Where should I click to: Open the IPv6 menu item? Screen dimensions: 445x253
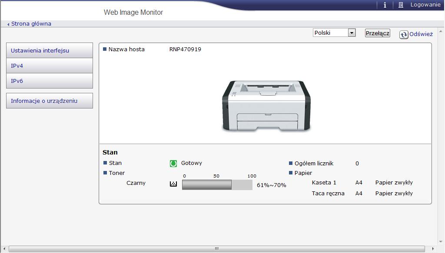point(50,81)
